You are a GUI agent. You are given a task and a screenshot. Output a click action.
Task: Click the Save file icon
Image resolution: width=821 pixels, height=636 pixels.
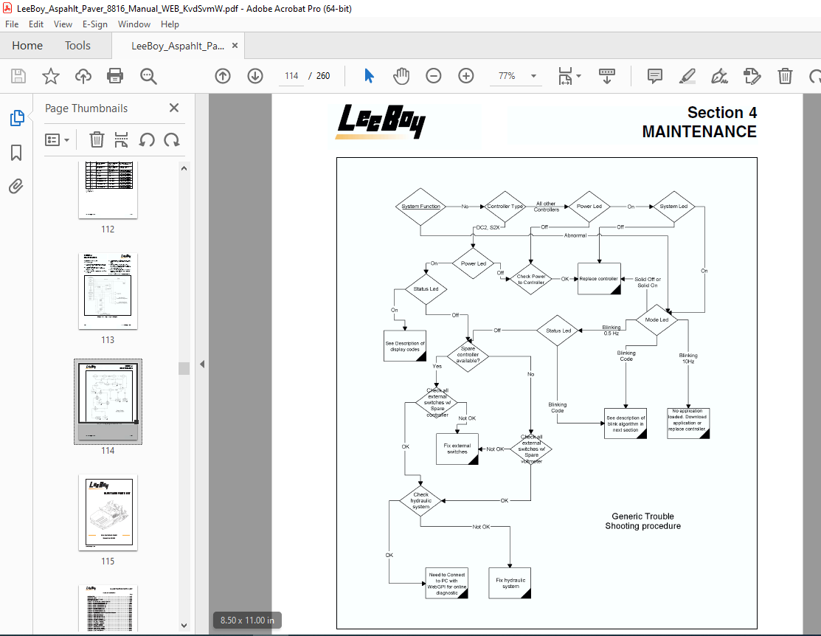(18, 76)
